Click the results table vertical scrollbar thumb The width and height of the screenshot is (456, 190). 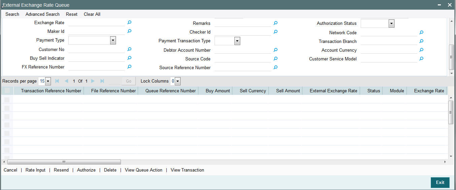(451, 112)
